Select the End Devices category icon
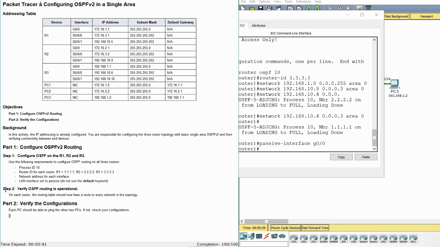This screenshot has width=440, height=247. point(251,236)
